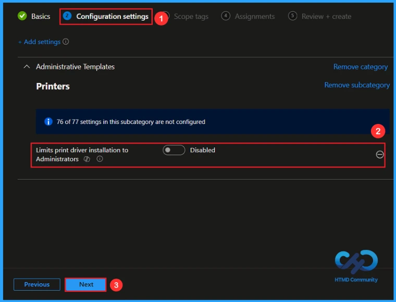
Task: Select the Configuration settings tab
Action: (x=106, y=16)
